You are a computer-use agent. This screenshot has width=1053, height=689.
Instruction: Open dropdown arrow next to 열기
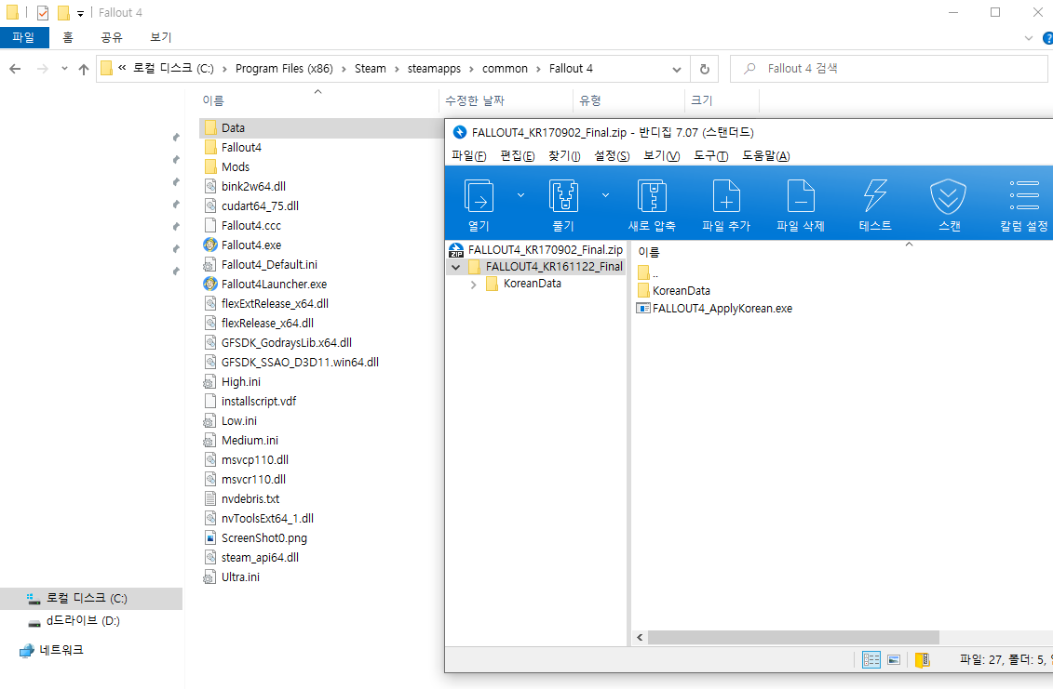tap(520, 195)
